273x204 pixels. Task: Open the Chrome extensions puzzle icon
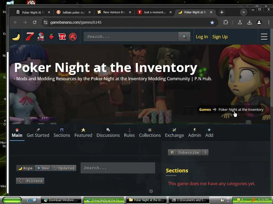click(x=226, y=22)
